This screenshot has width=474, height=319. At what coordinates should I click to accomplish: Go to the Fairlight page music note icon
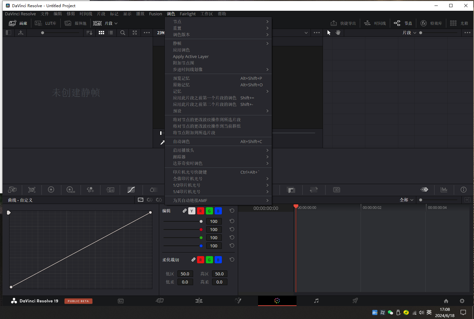316,301
